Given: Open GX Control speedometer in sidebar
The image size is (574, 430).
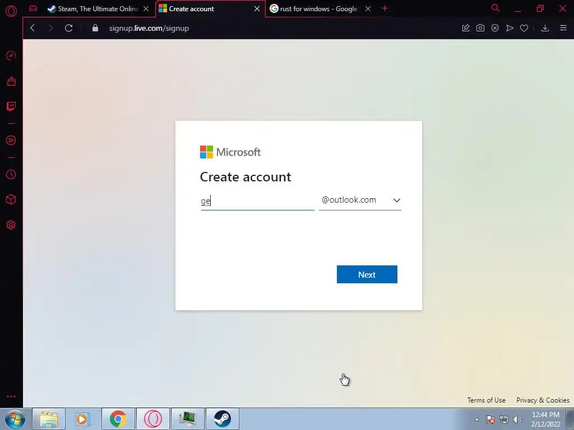Looking at the screenshot, I should pos(11,56).
